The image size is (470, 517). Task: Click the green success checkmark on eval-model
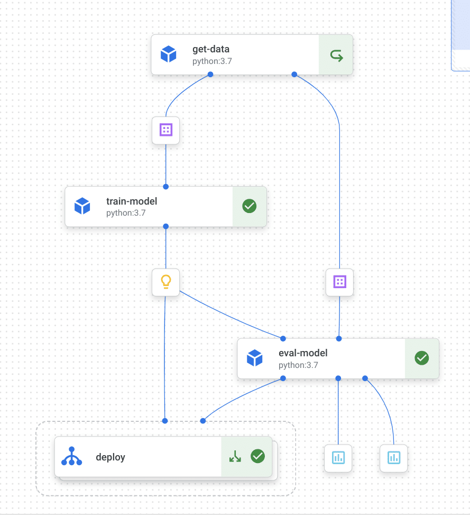click(x=421, y=358)
